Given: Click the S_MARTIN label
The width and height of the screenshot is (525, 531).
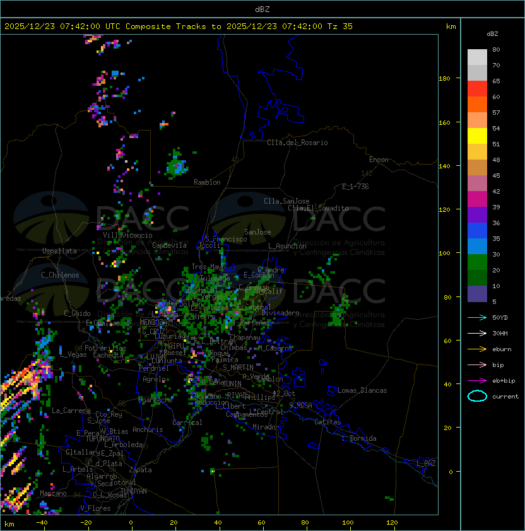Looking at the screenshot, I should pyautogui.click(x=238, y=368).
